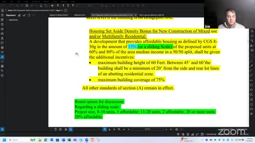Open Excel from the taskbar
This screenshot has width=255, height=143.
pyautogui.click(x=69, y=140)
